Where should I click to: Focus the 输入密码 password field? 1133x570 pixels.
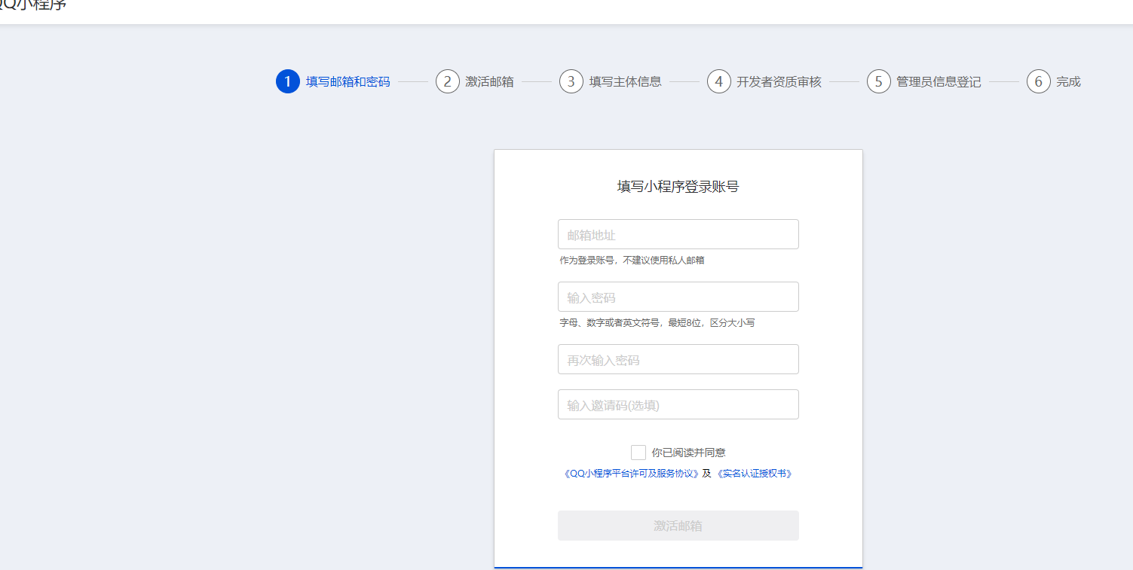(x=678, y=297)
